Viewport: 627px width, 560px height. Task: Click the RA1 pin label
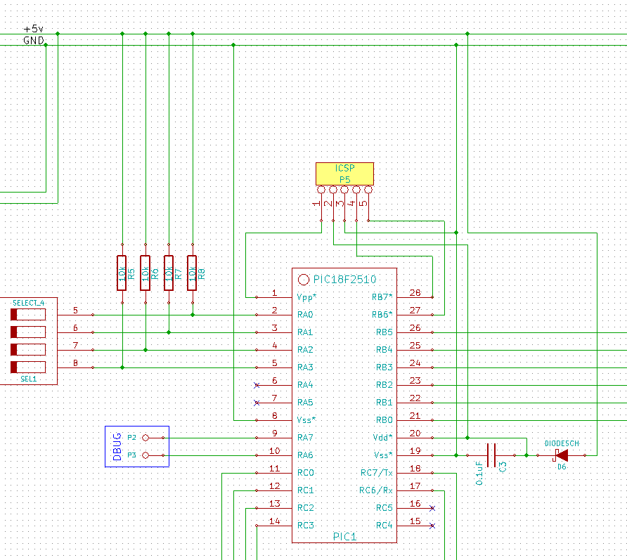pos(305,332)
